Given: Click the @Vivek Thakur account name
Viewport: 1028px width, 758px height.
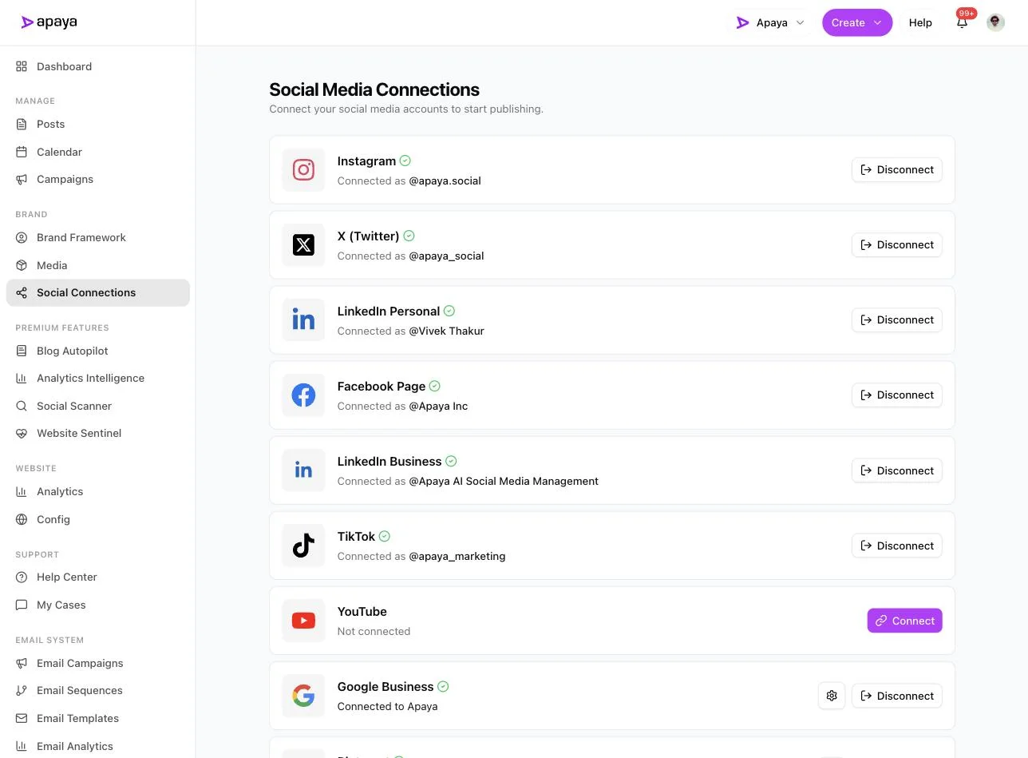Looking at the screenshot, I should pyautogui.click(x=446, y=331).
